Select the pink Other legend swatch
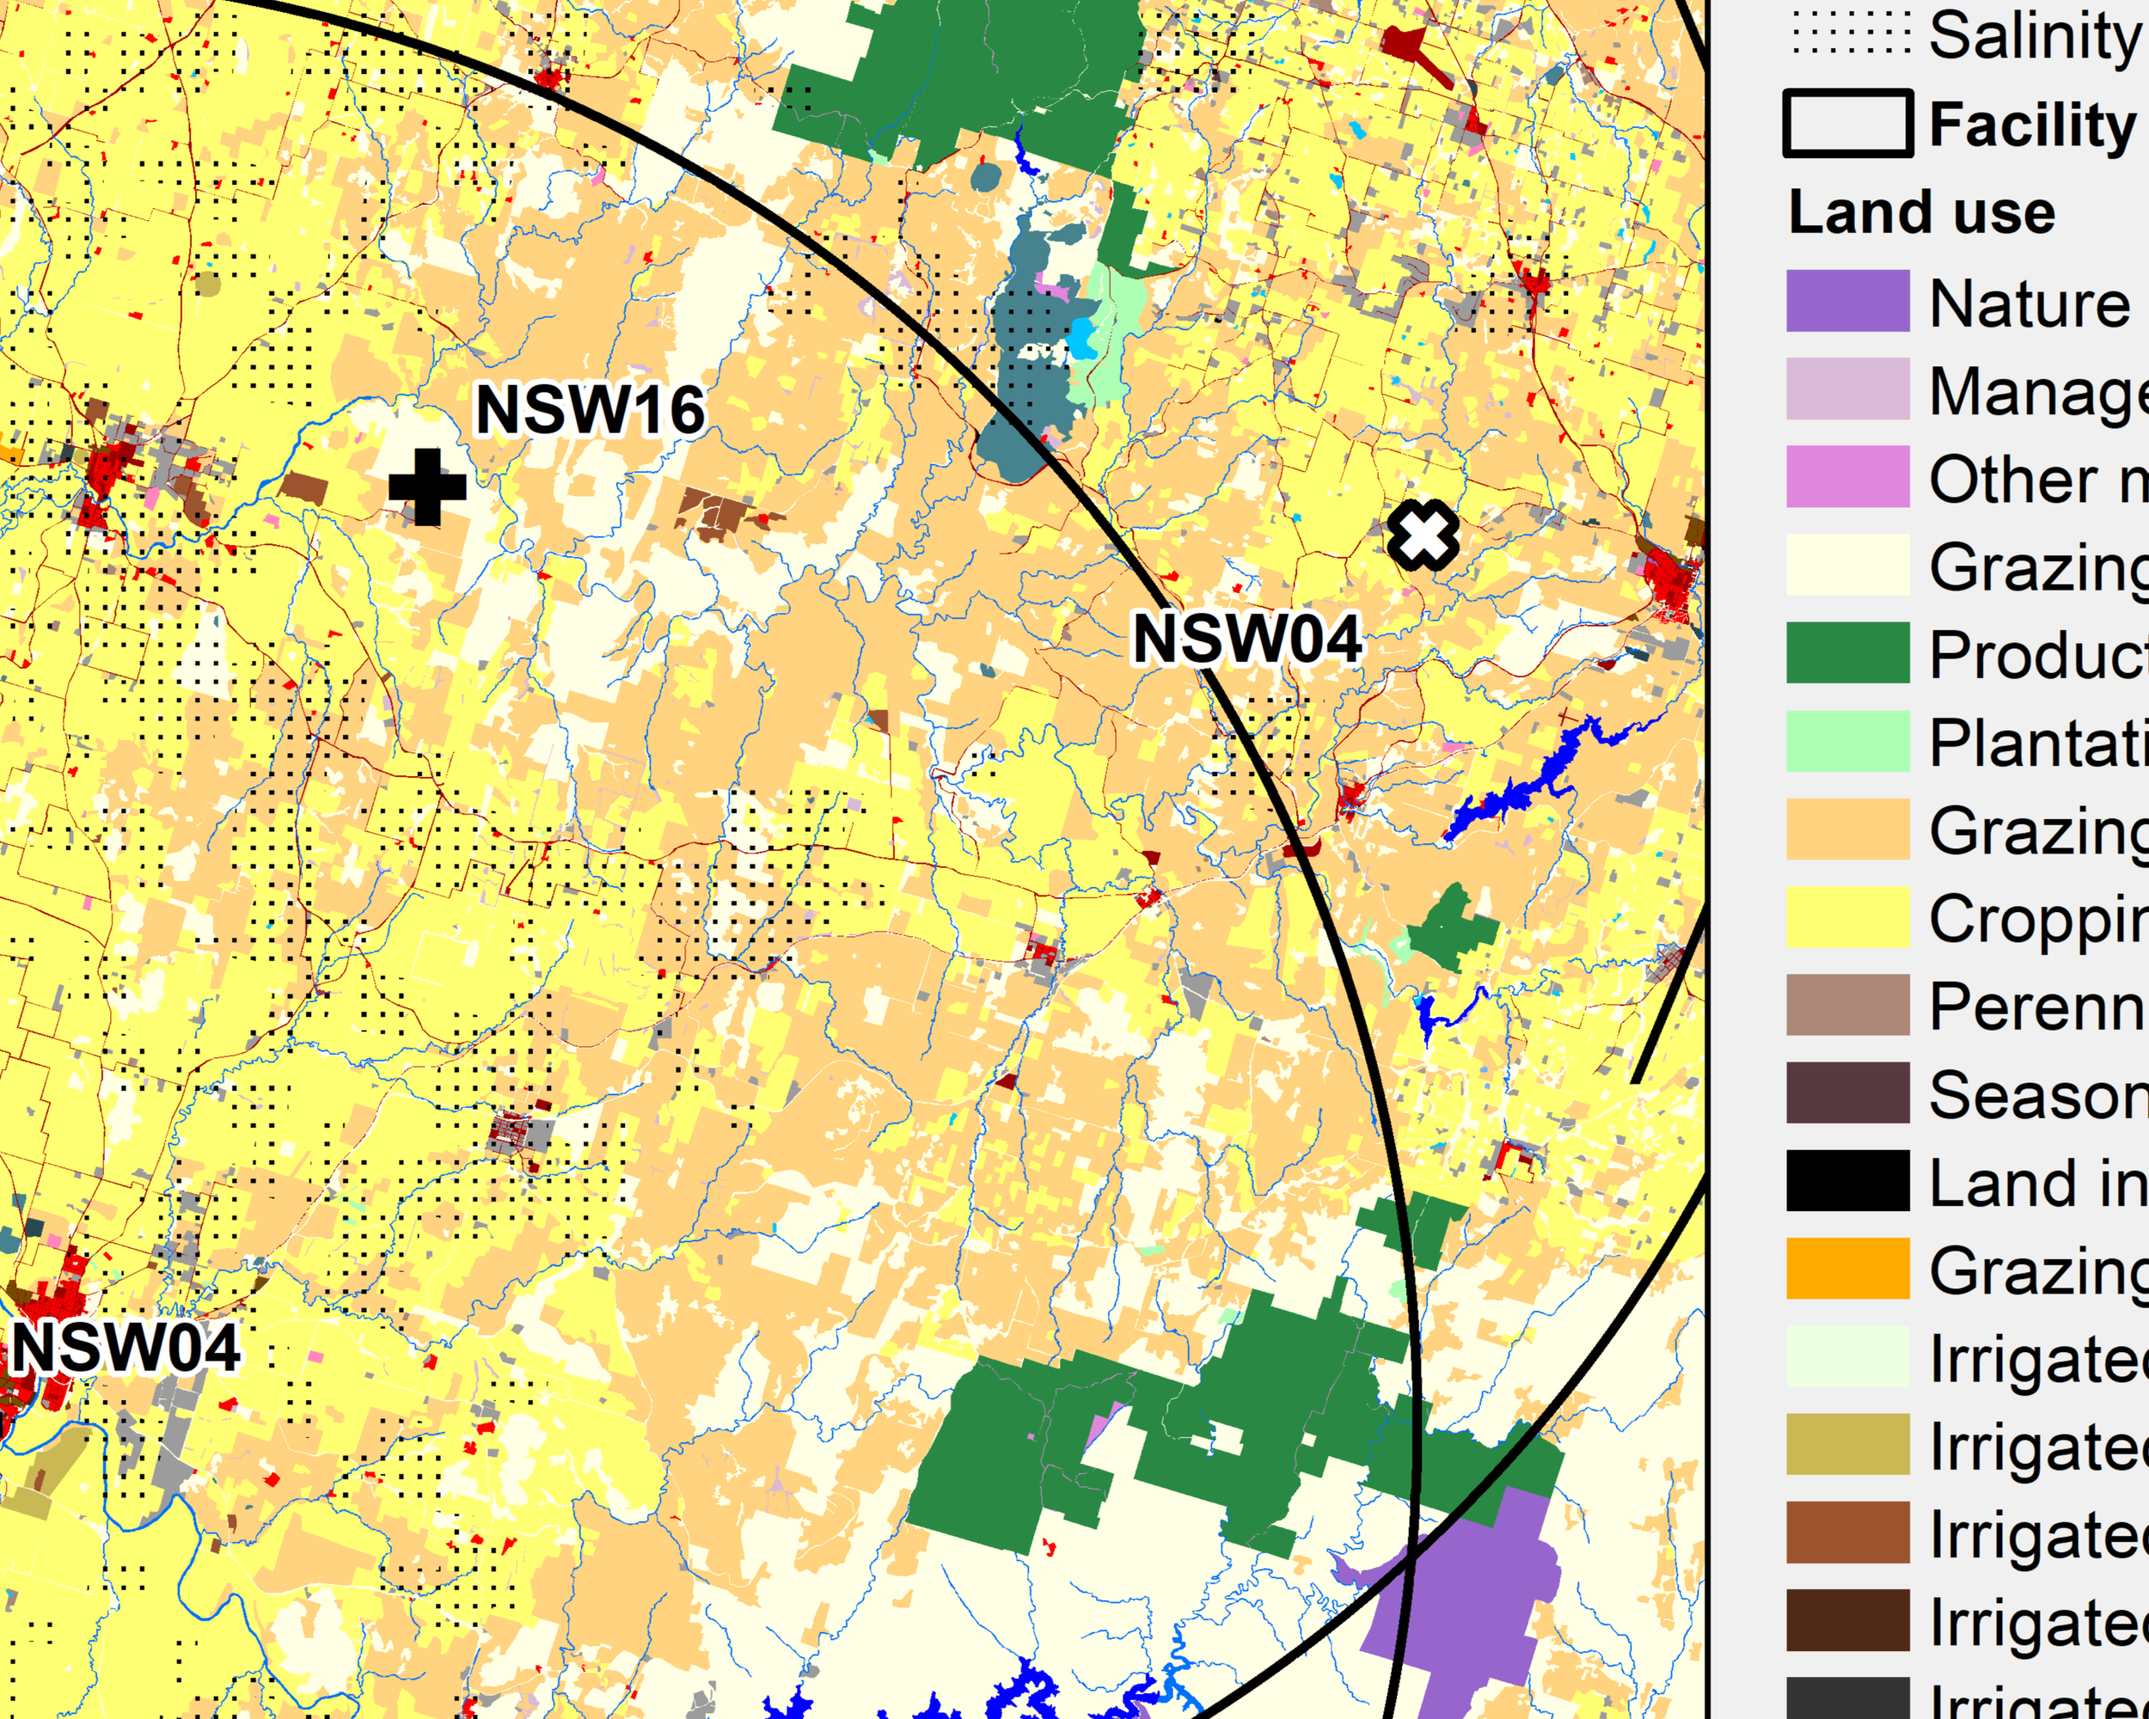Image resolution: width=2149 pixels, height=1719 pixels. [1847, 477]
